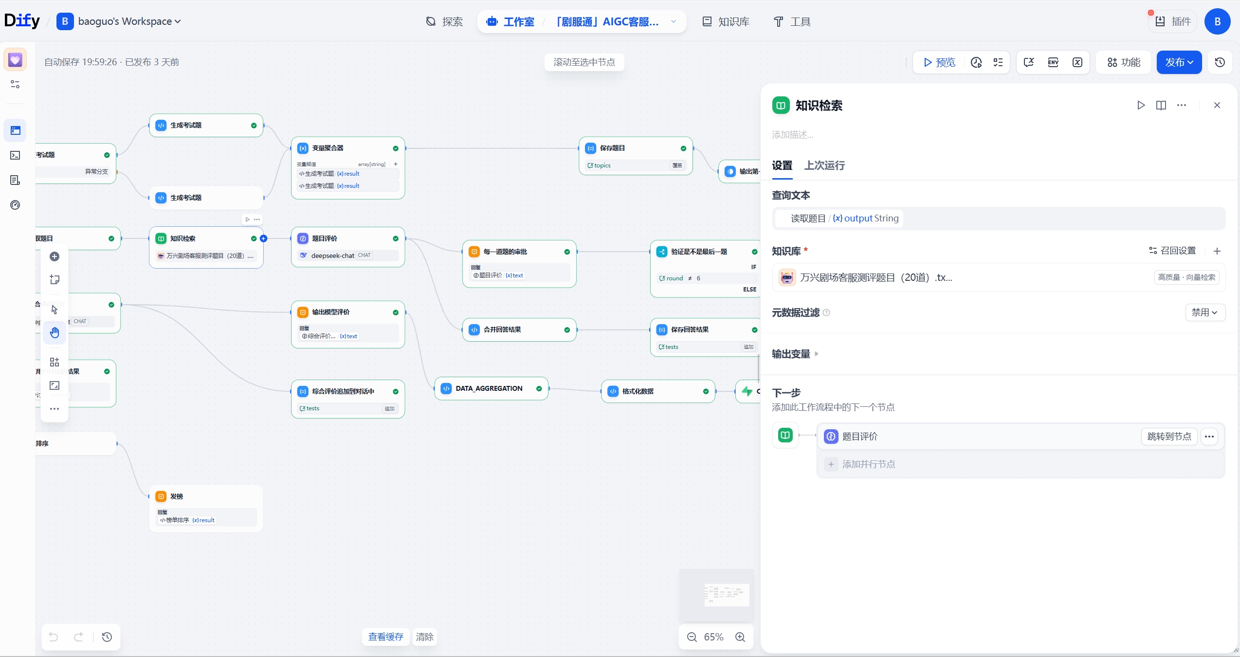Viewport: 1240px width, 657px height.
Task: Switch to hand mode in canvas toolbar
Action: pyautogui.click(x=55, y=333)
